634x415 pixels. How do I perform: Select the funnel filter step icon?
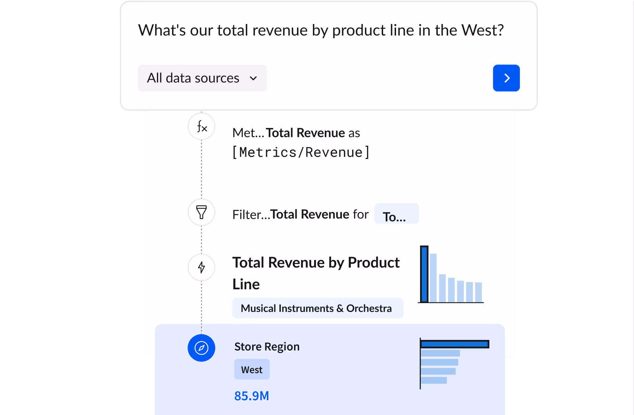pyautogui.click(x=201, y=212)
